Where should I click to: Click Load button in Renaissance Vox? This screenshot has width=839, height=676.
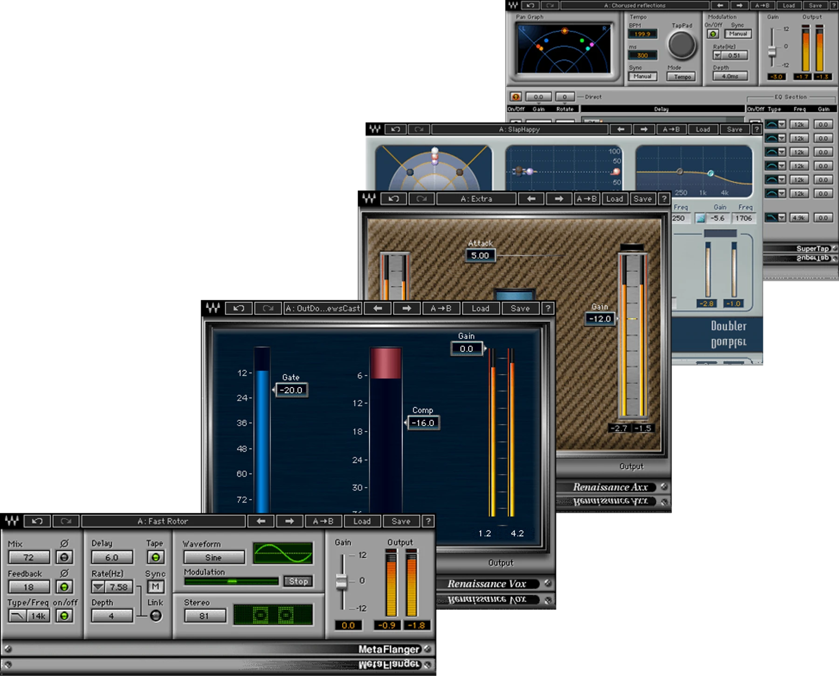tap(481, 308)
